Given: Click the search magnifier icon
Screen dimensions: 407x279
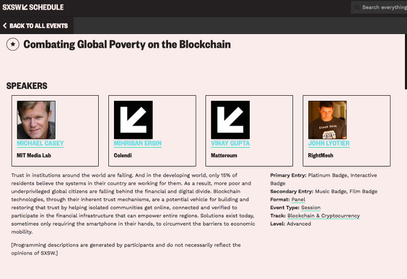Looking at the screenshot, I should pyautogui.click(x=357, y=8).
